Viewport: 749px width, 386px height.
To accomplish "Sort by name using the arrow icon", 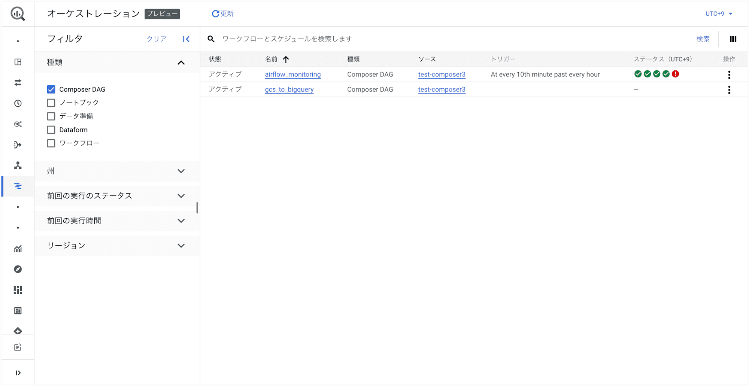I will point(286,59).
